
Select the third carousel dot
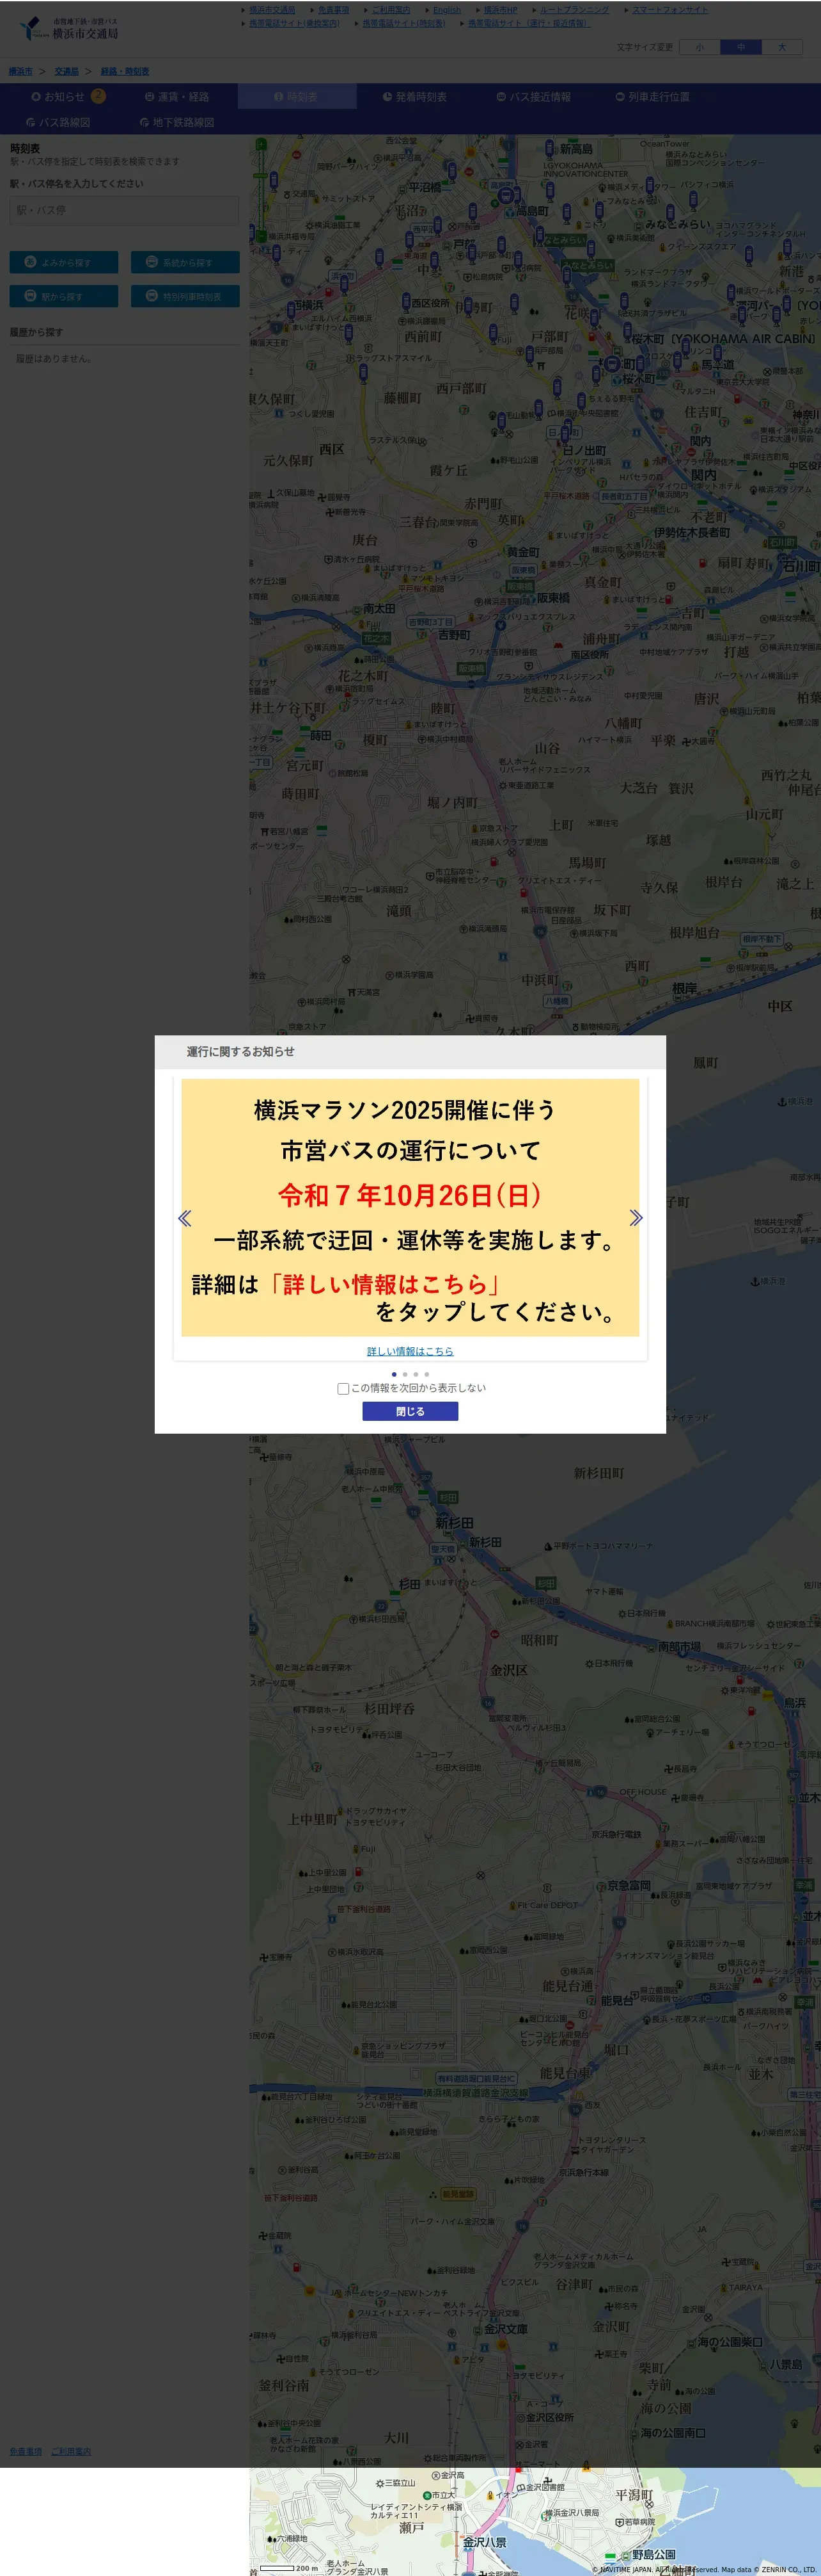pyautogui.click(x=416, y=1374)
